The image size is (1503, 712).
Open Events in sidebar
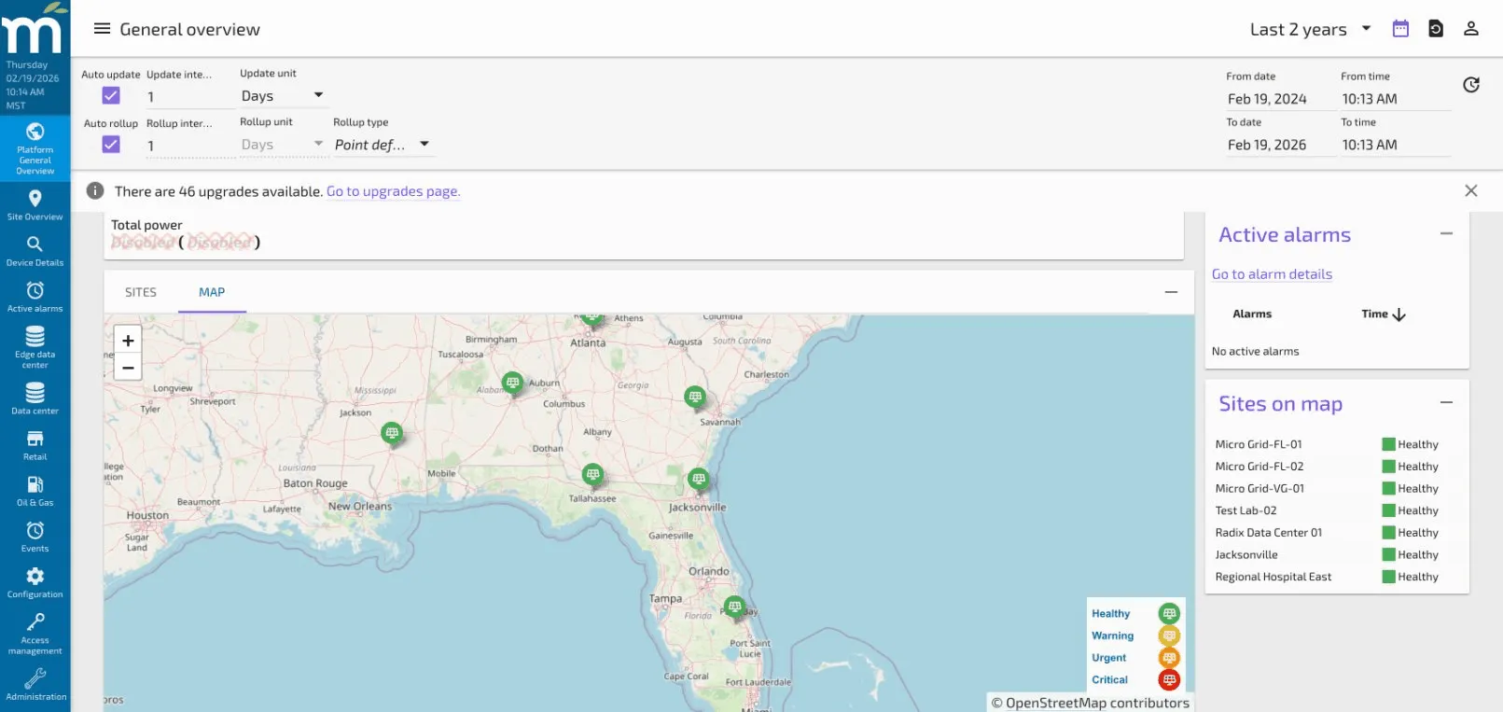tap(35, 537)
